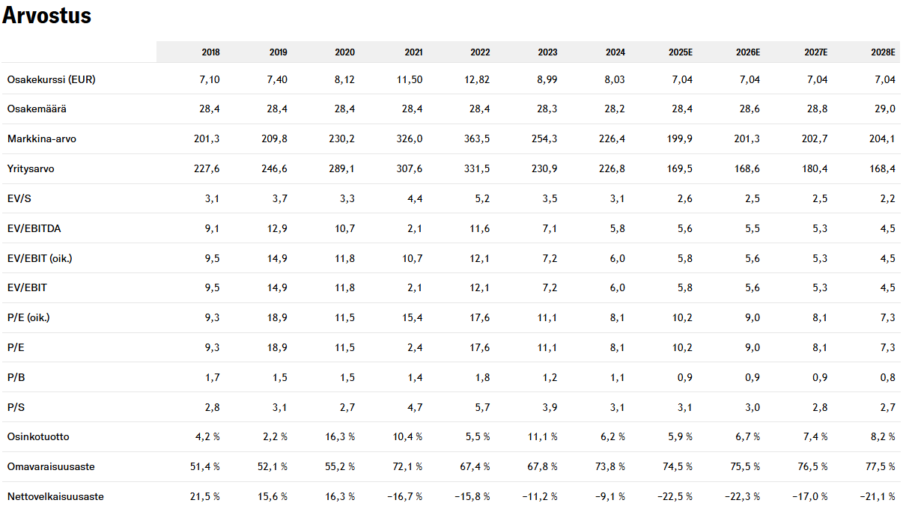Click the Omavaraisuusaste row label
912x512 pixels.
pos(51,466)
